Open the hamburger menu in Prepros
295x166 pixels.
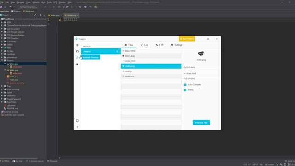pyautogui.click(x=77, y=45)
